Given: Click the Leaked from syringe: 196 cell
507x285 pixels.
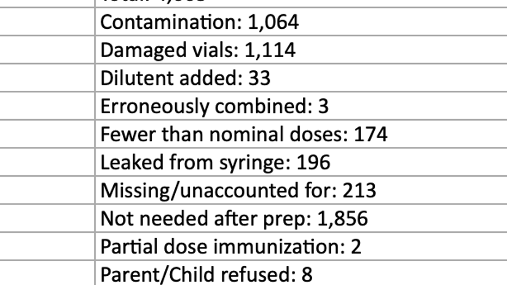Looking at the screenshot, I should [x=301, y=162].
